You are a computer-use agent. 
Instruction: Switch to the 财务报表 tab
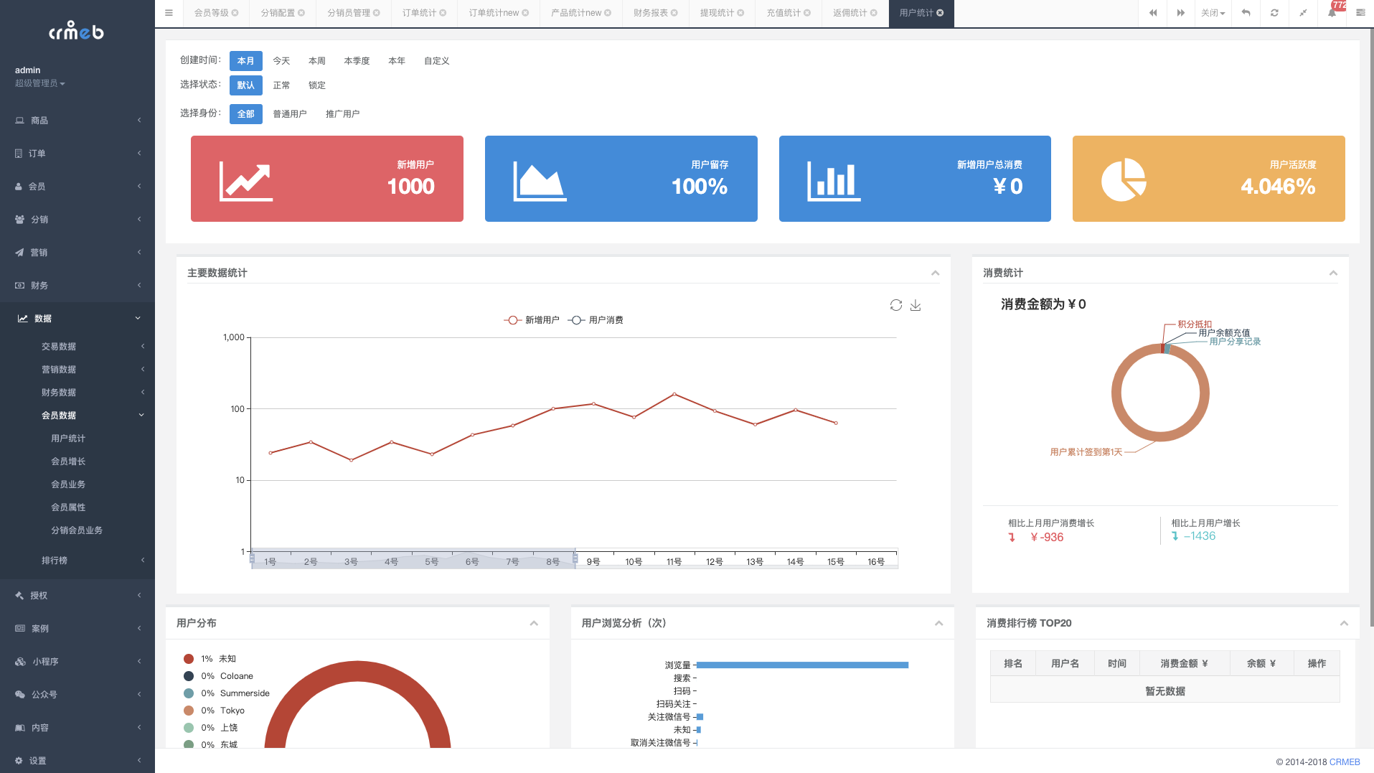coord(649,12)
